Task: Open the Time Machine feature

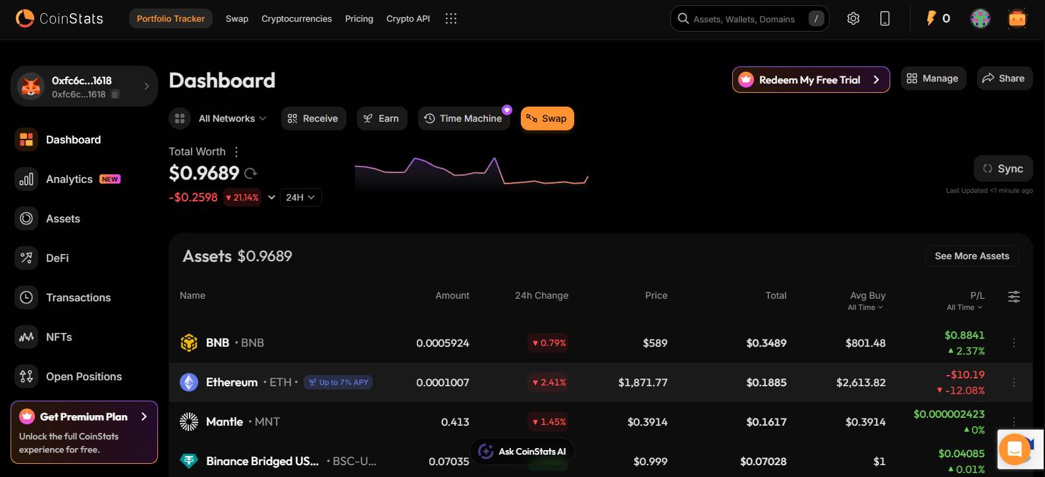Action: click(464, 118)
